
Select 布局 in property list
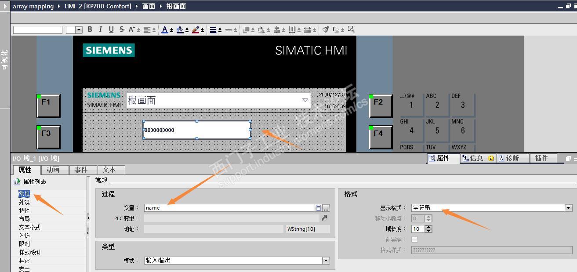(24, 219)
